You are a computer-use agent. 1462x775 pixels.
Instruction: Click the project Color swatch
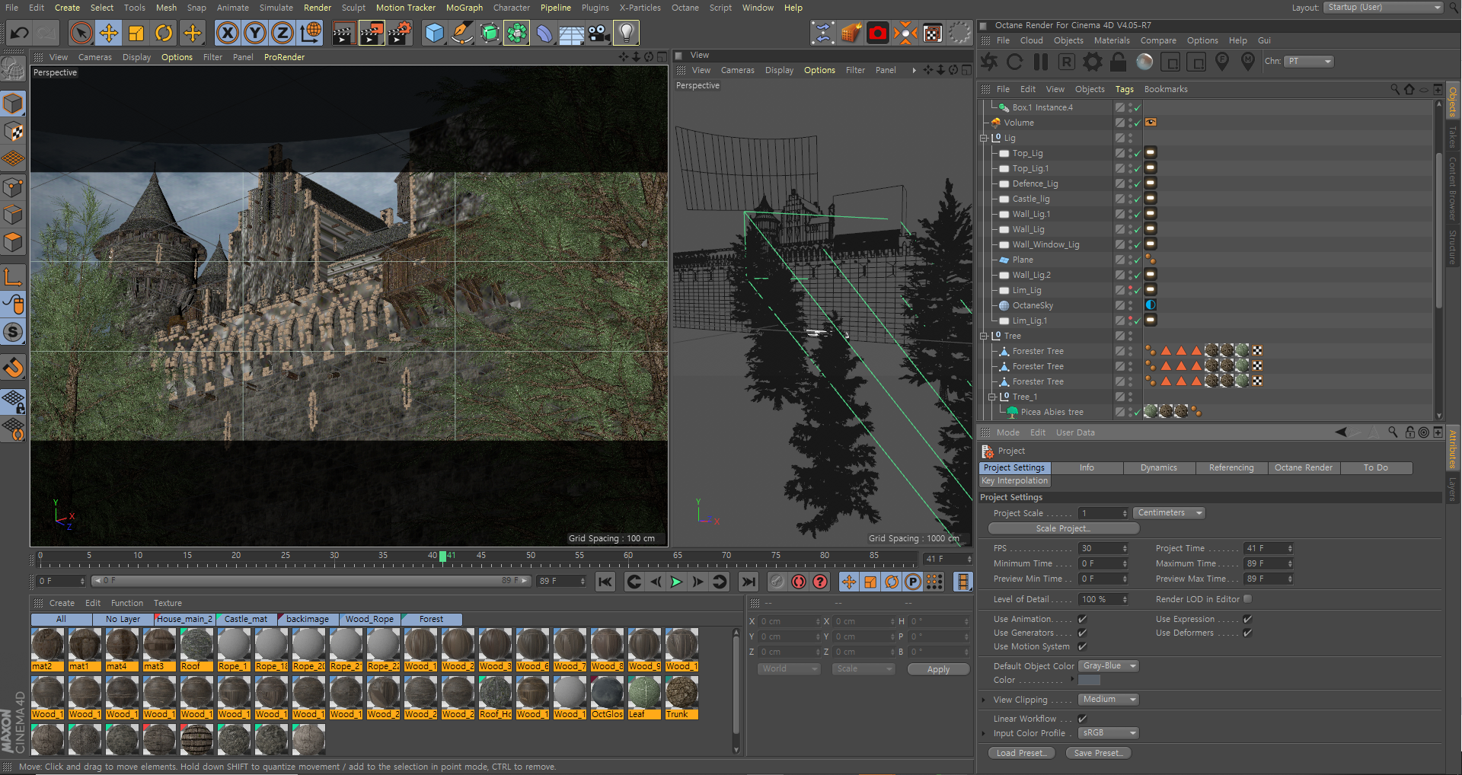pos(1089,680)
